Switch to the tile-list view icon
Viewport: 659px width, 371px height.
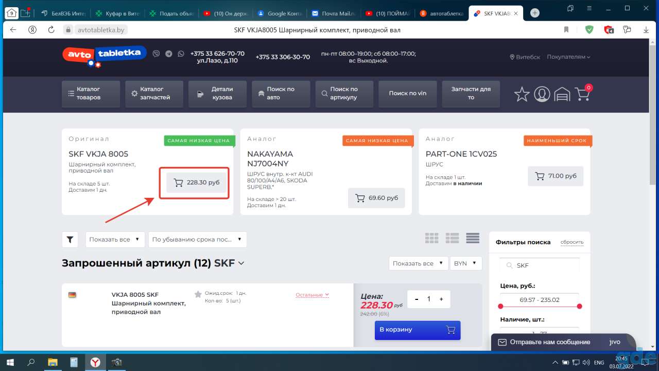(453, 238)
